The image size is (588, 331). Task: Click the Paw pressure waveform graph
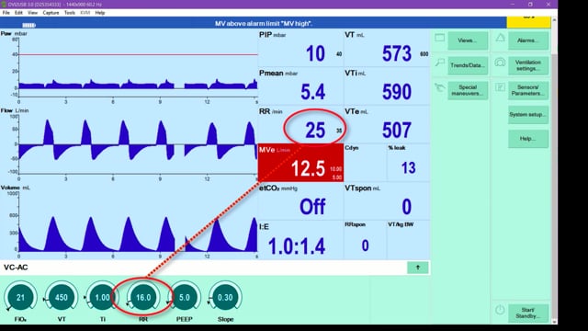tap(138, 67)
